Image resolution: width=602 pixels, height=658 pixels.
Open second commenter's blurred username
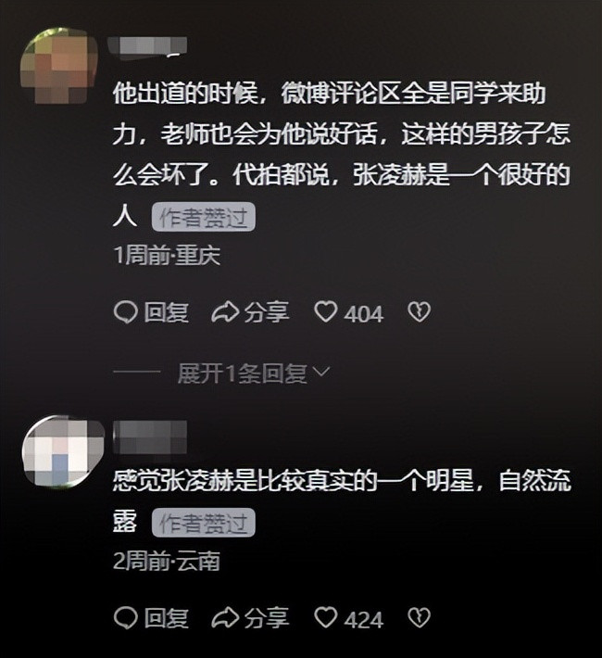[150, 437]
